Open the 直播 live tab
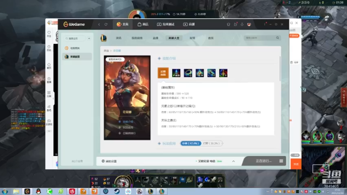This screenshot has width=347, height=195. (189, 24)
